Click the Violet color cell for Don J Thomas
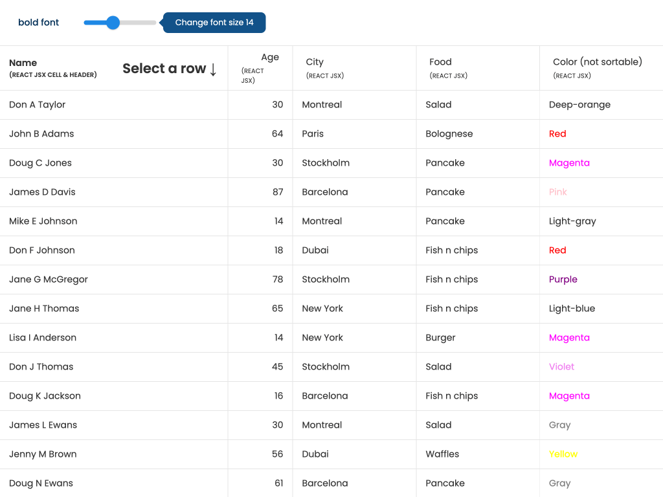The height and width of the screenshot is (497, 663). 561,367
